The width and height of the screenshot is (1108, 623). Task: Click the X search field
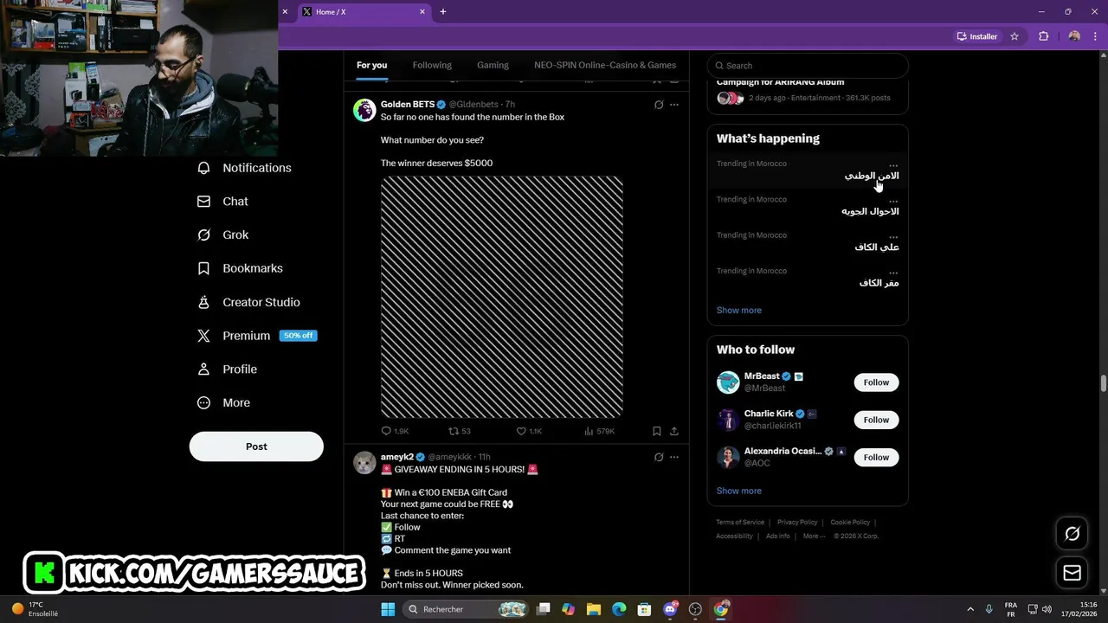click(x=808, y=66)
